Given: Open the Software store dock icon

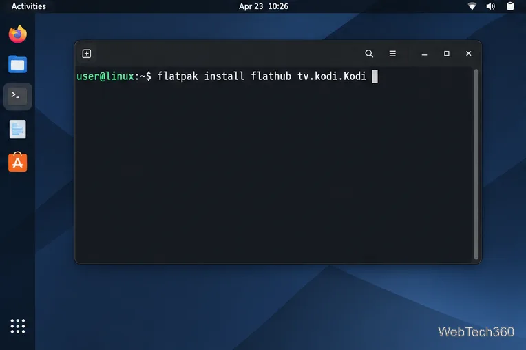Looking at the screenshot, I should pos(18,162).
